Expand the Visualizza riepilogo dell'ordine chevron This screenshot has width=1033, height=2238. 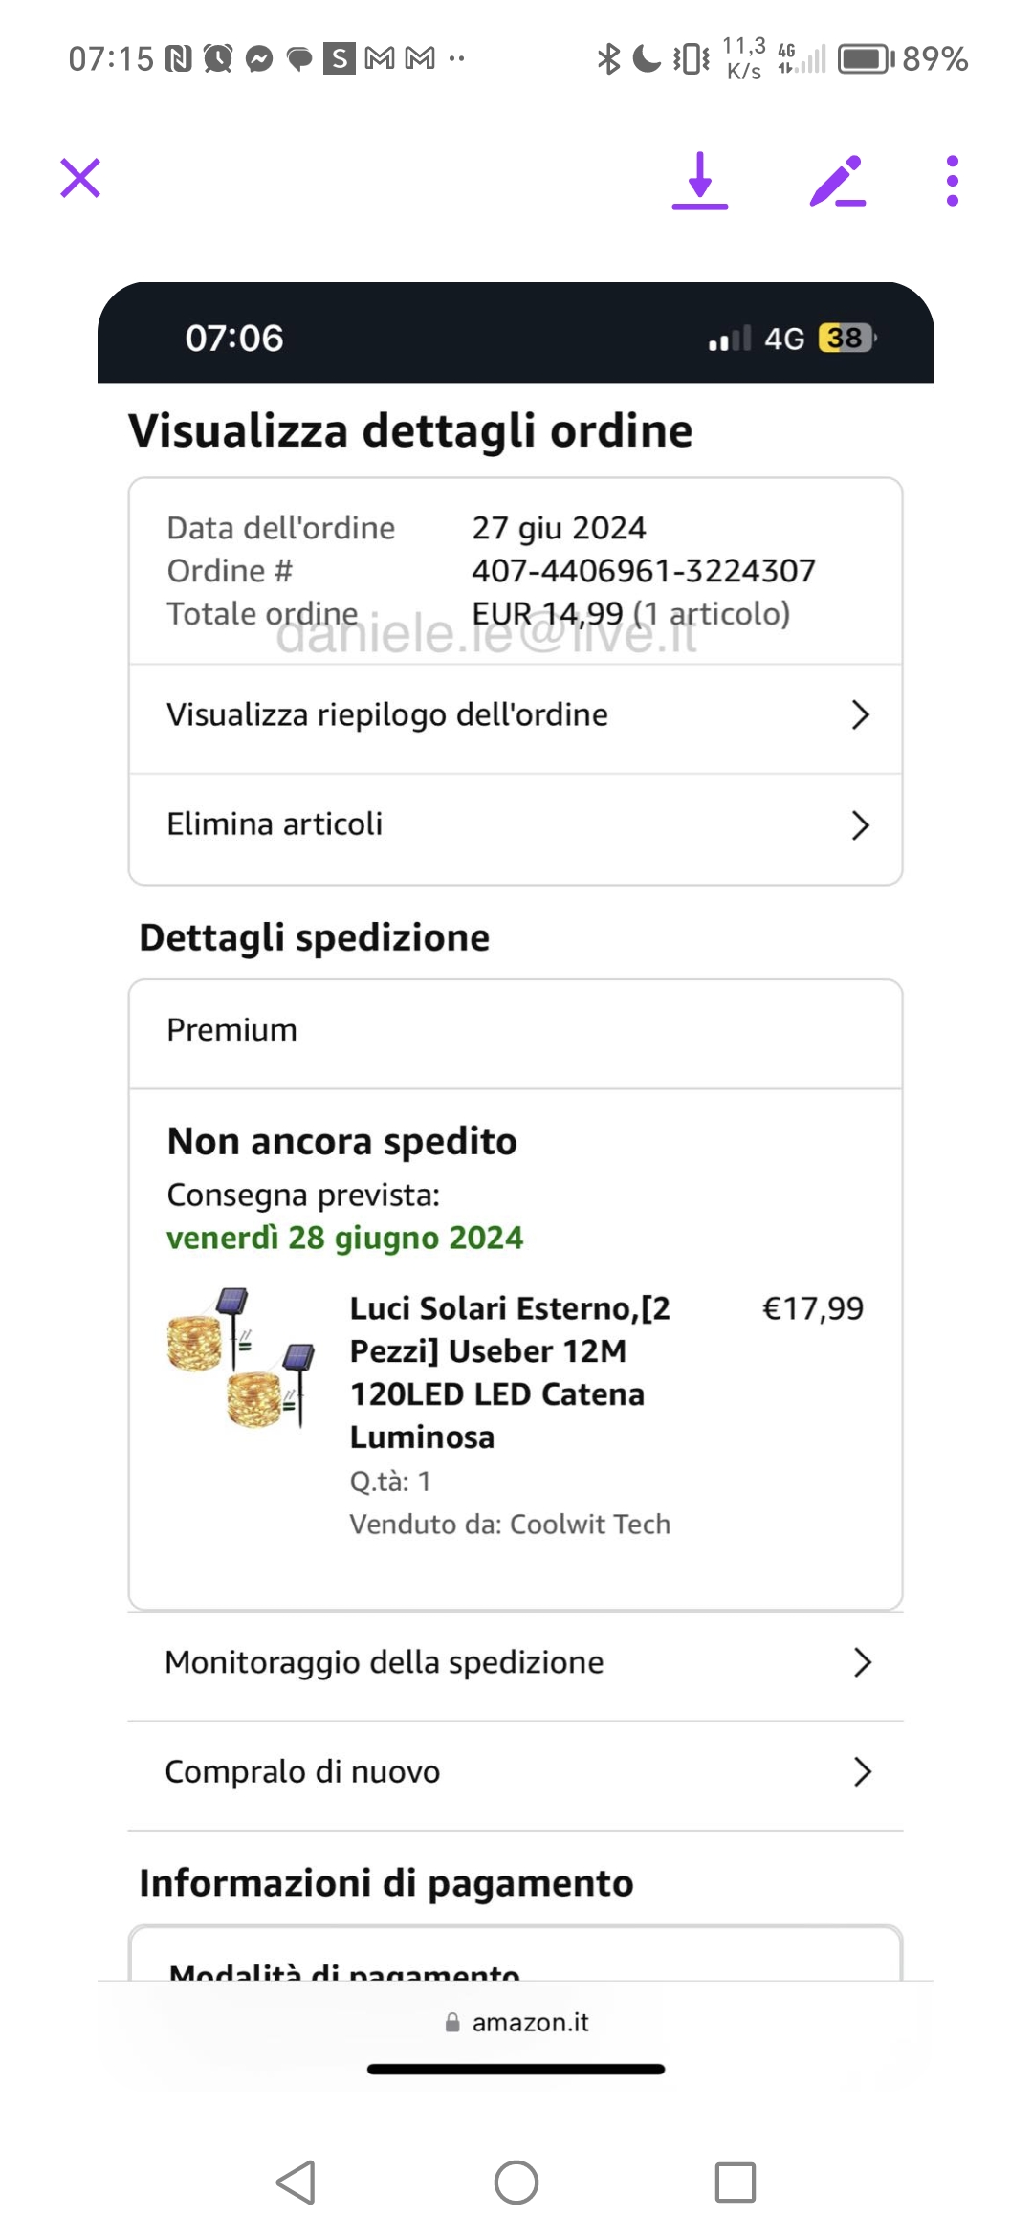(860, 714)
